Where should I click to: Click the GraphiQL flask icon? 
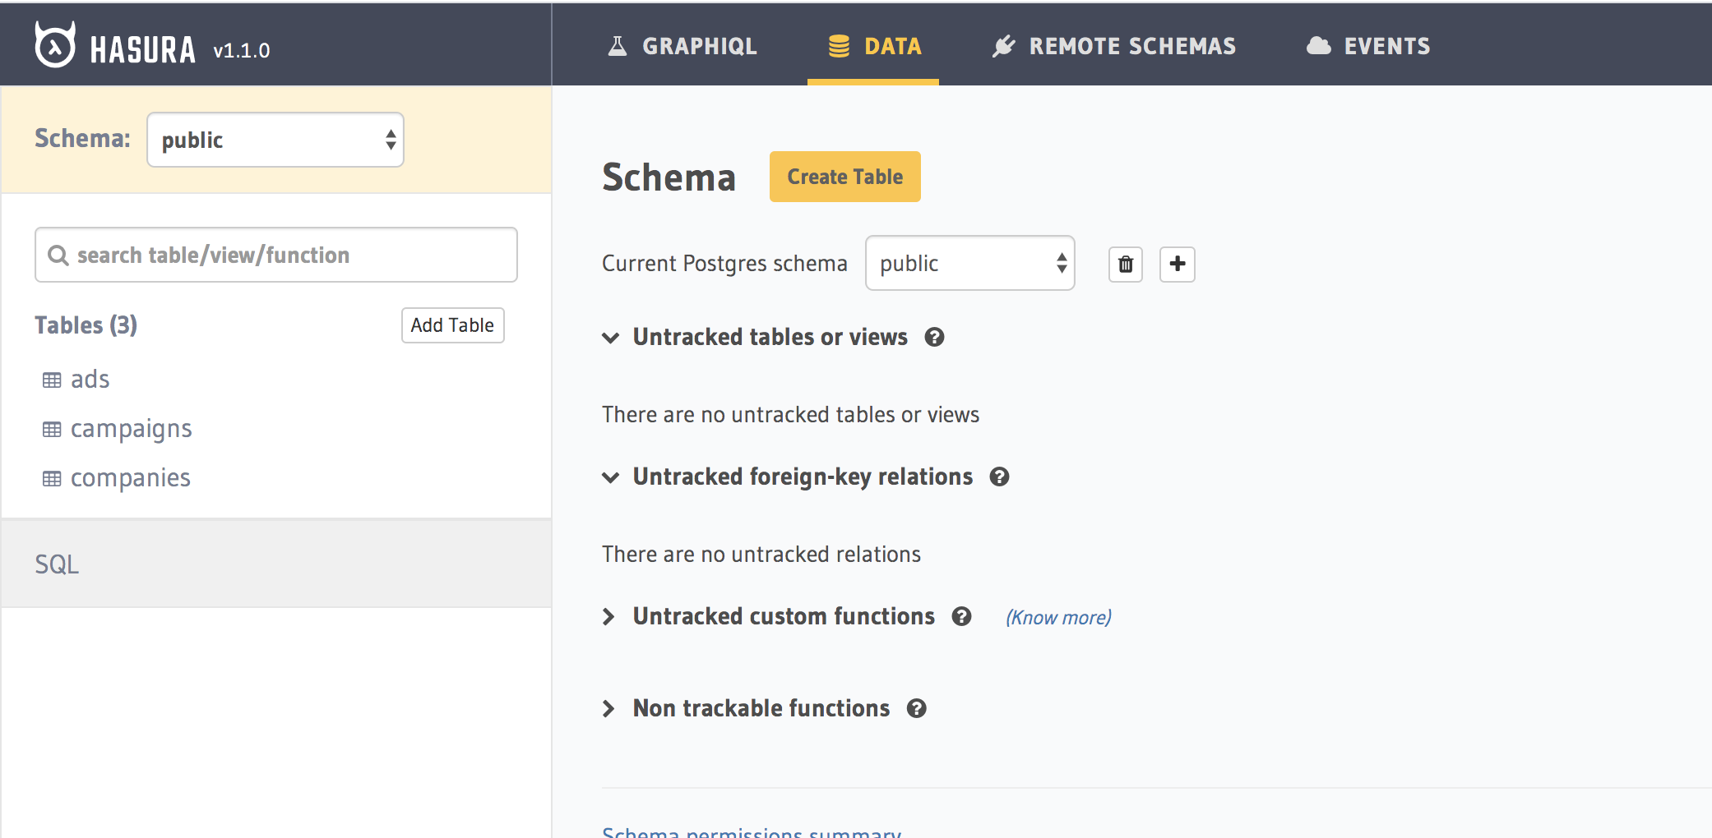pyautogui.click(x=618, y=46)
